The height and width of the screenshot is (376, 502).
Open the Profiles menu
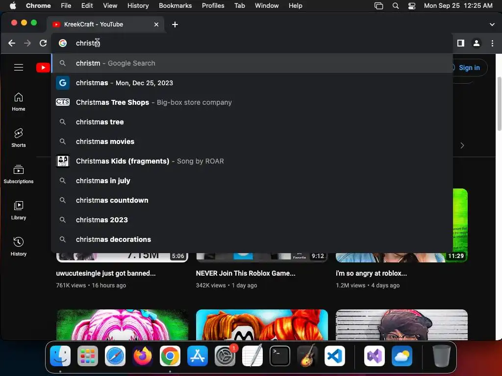pyautogui.click(x=213, y=5)
